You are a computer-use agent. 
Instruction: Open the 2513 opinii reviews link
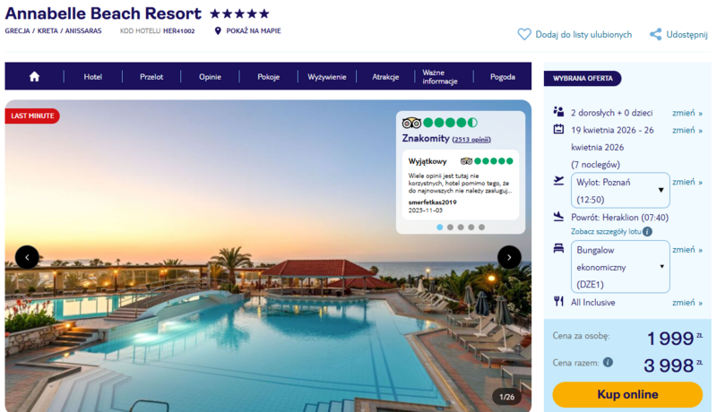471,140
